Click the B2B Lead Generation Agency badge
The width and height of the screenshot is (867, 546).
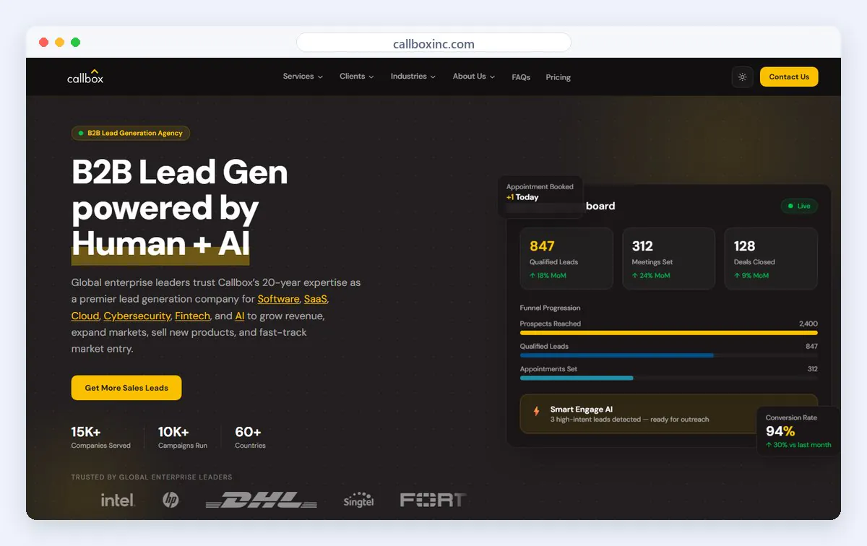coord(131,133)
